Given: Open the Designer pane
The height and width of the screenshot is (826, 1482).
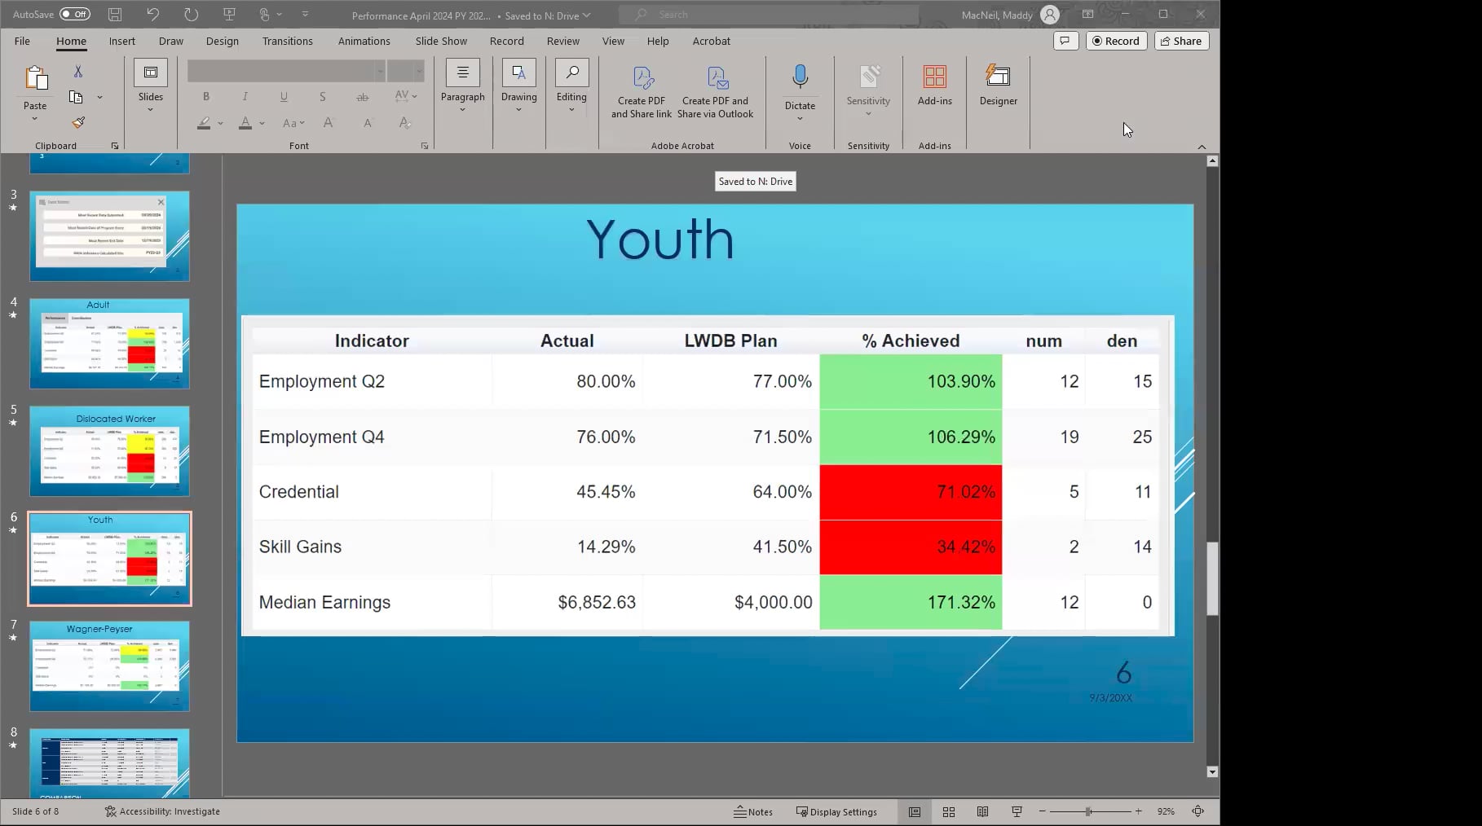Looking at the screenshot, I should coord(998,84).
